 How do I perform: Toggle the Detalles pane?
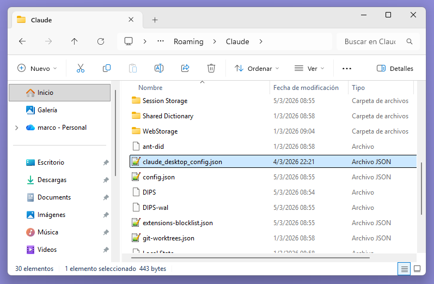(x=395, y=69)
